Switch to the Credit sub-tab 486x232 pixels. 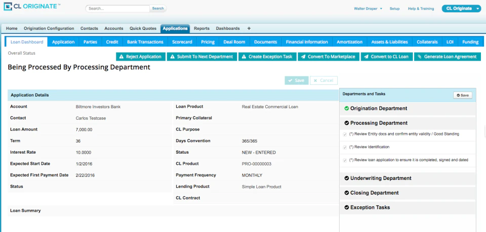pyautogui.click(x=112, y=42)
